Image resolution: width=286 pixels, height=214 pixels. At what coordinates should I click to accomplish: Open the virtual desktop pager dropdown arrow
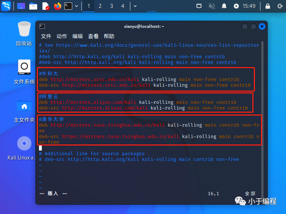135,6
